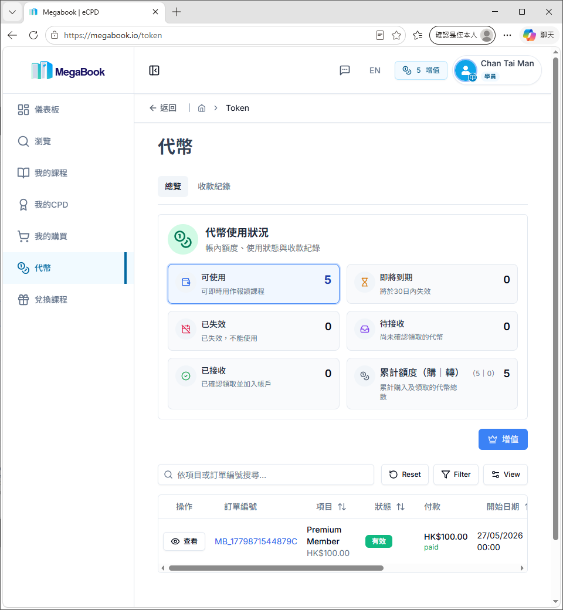563x610 pixels.
Task: Go to 我的CPD in sidebar
Action: coord(68,205)
